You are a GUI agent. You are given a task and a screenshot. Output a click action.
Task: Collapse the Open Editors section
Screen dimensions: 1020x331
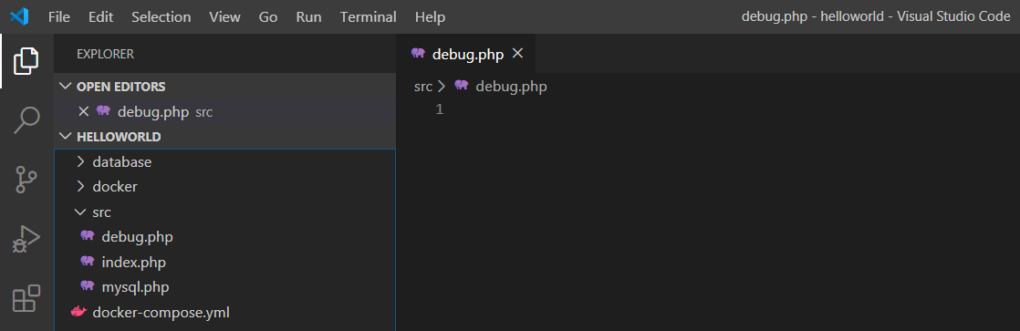pos(65,87)
